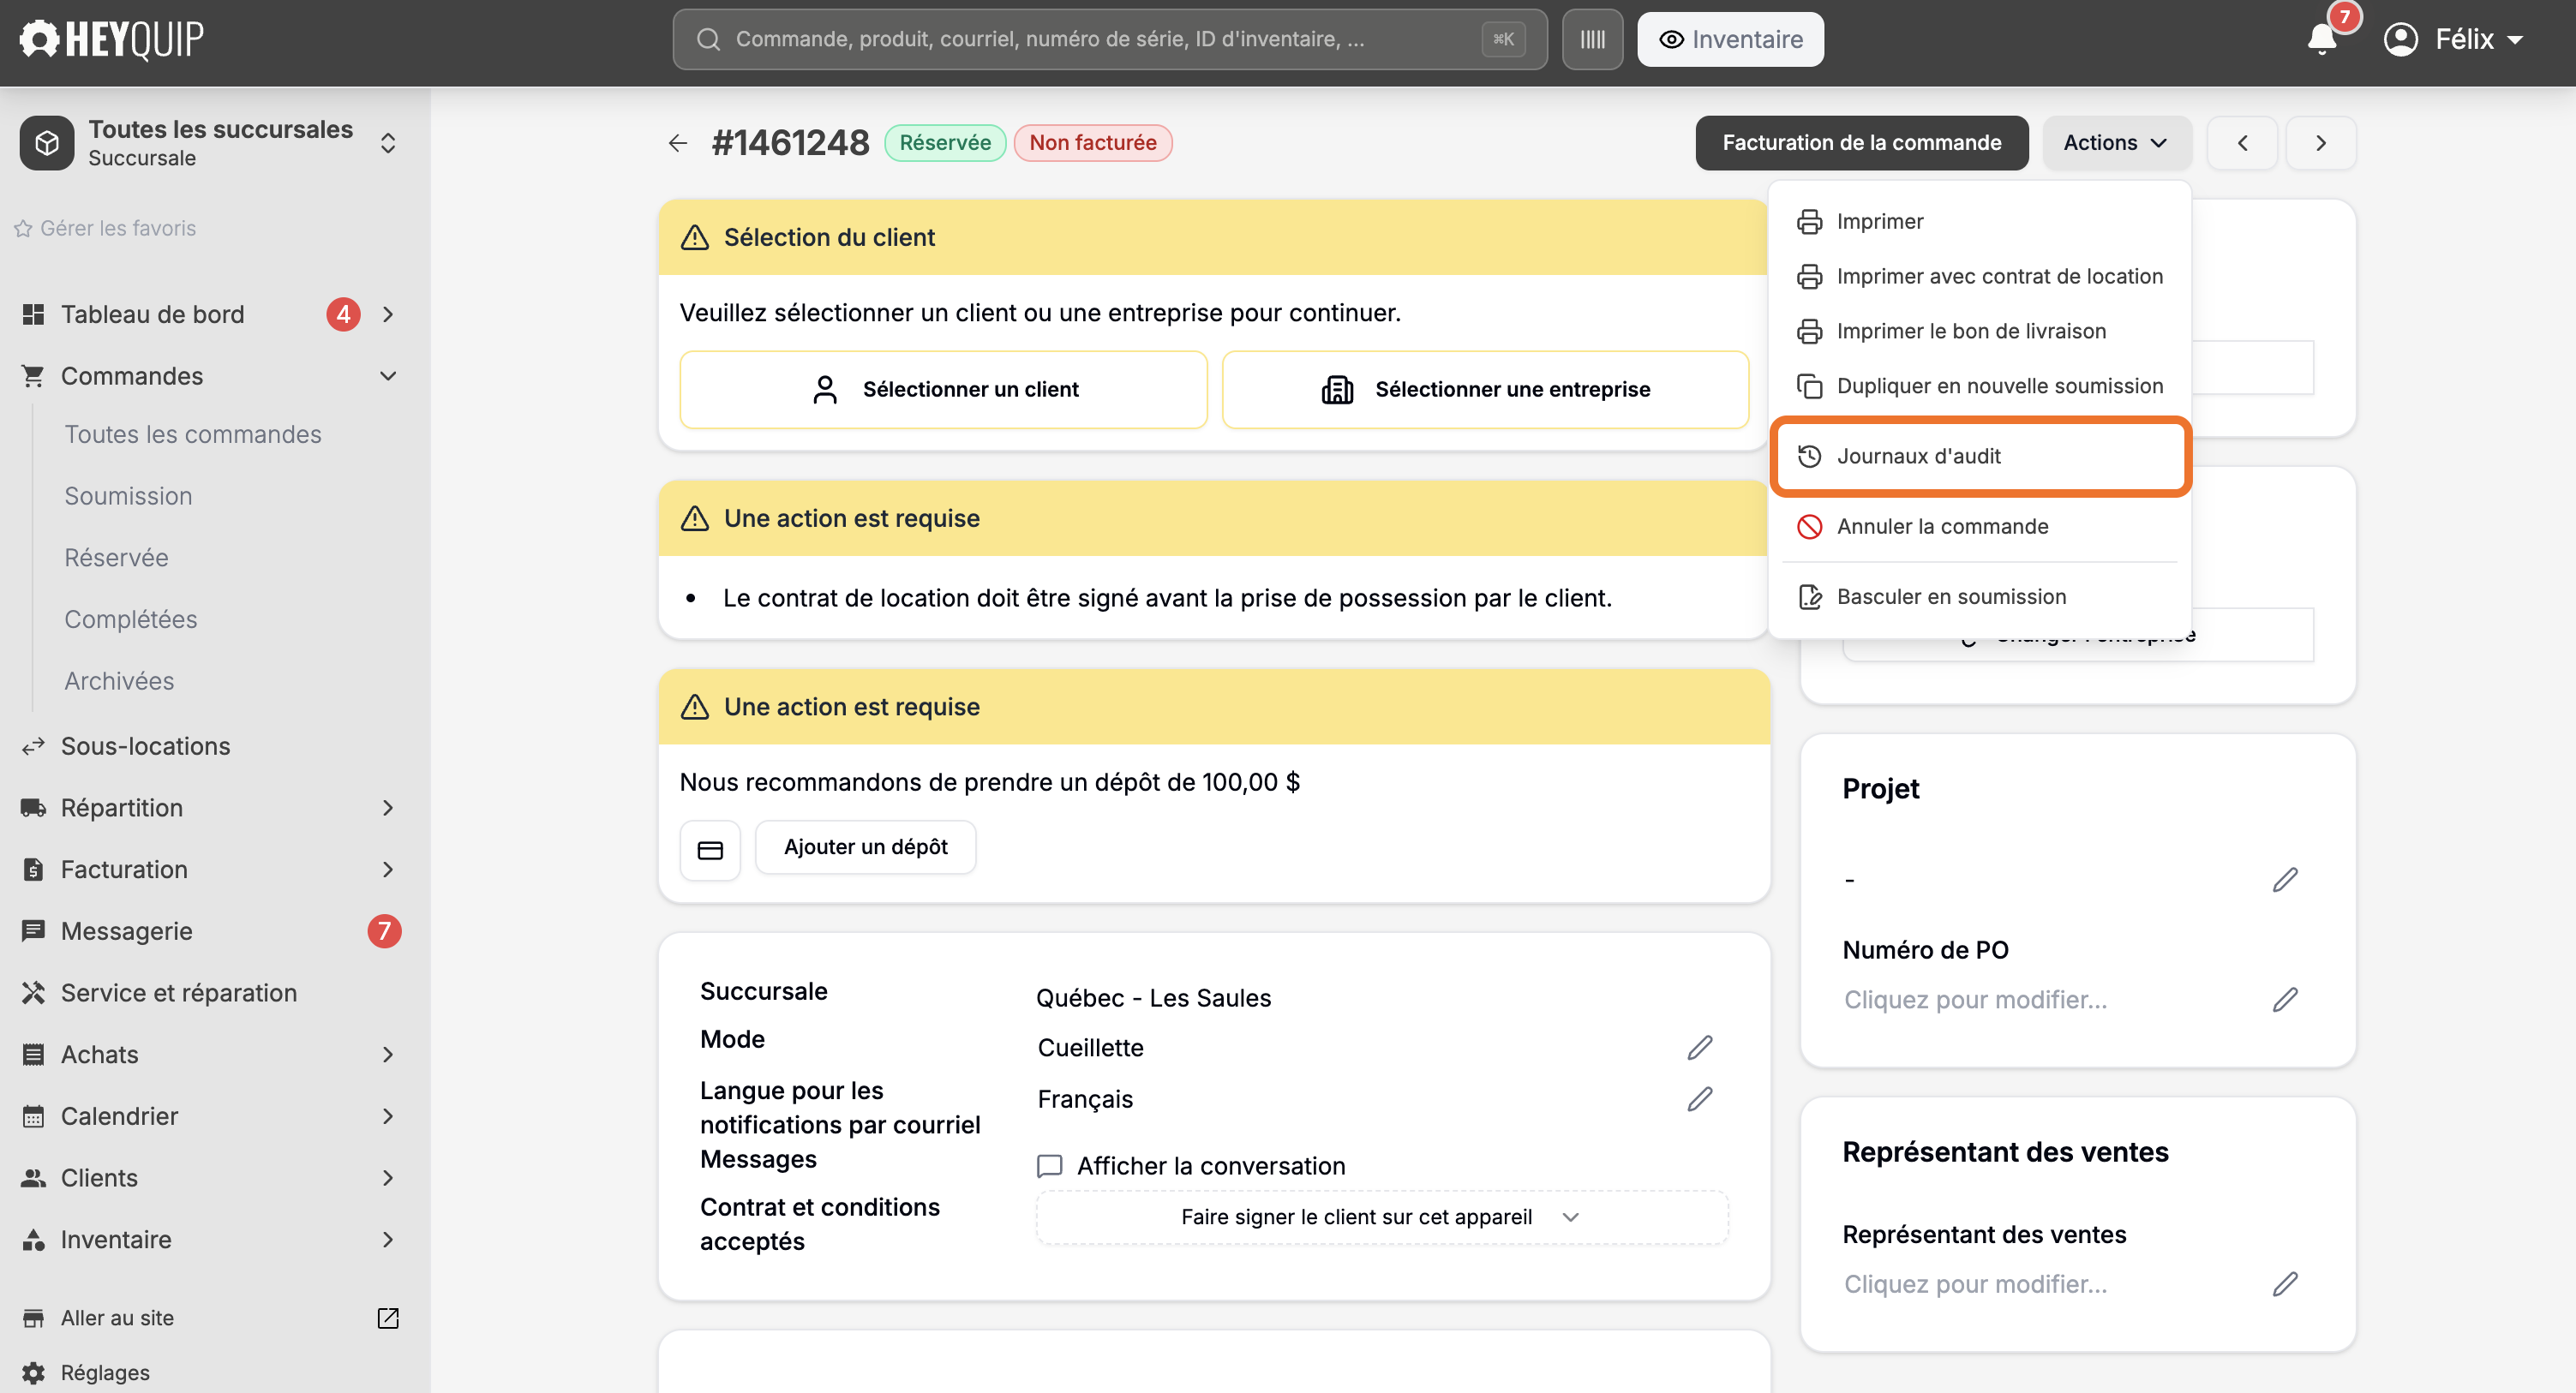2576x1393 pixels.
Task: Click Facturation de la commande button
Action: point(1861,143)
